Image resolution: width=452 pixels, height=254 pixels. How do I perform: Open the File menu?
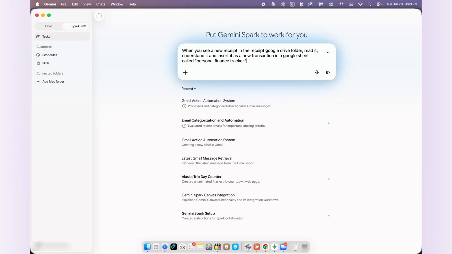pos(64,4)
